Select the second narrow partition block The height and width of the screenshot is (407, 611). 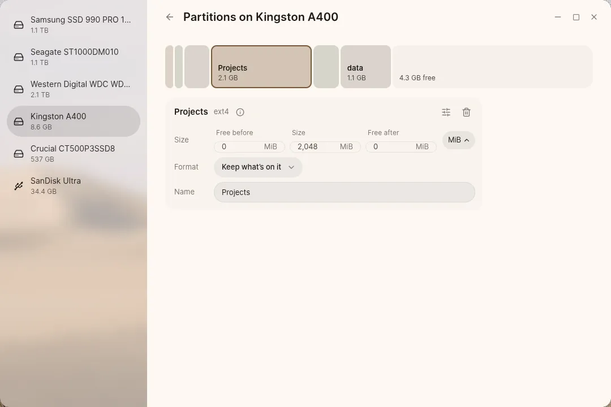pyautogui.click(x=178, y=67)
